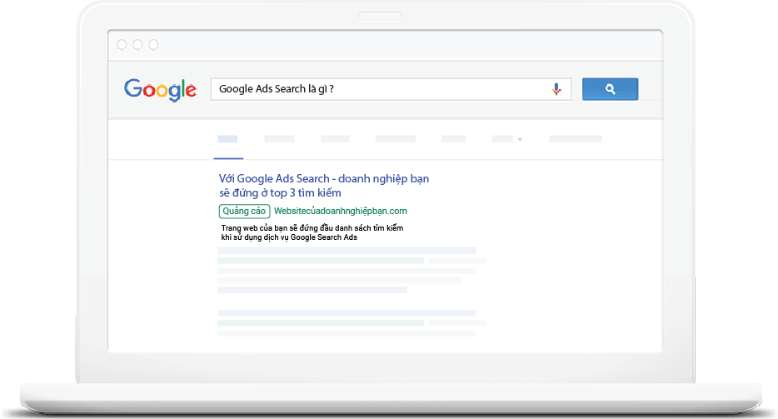Select the second placeholder results tab
The image size is (778, 419).
tap(279, 139)
